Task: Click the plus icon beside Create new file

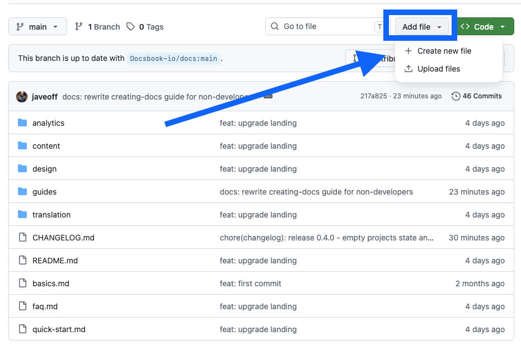Action: [409, 51]
